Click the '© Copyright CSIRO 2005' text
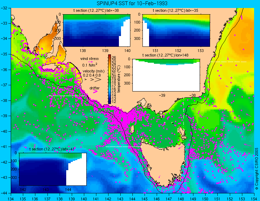 point(257,169)
